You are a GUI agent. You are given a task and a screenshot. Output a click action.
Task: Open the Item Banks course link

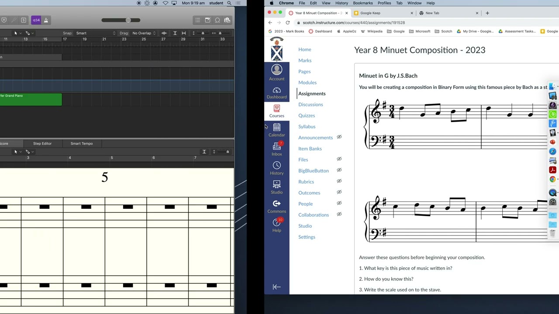pyautogui.click(x=310, y=149)
